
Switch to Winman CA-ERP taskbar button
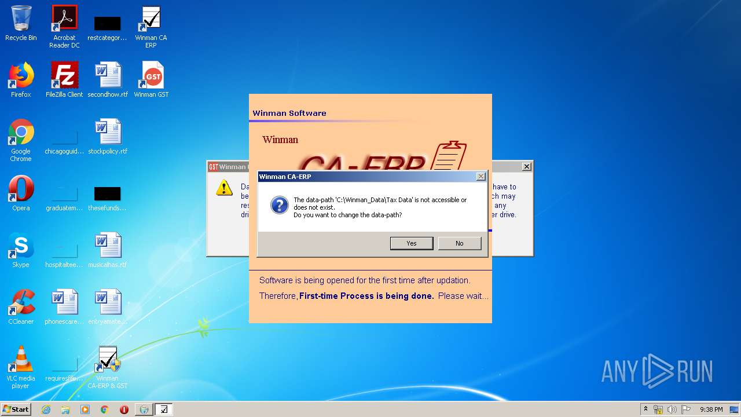(164, 409)
